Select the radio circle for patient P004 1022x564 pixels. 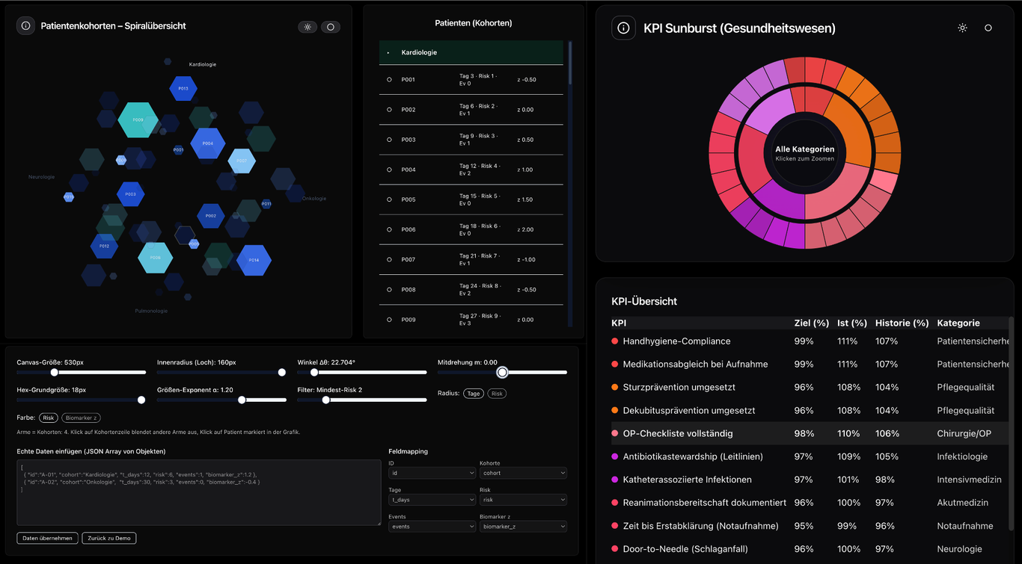[x=389, y=170]
